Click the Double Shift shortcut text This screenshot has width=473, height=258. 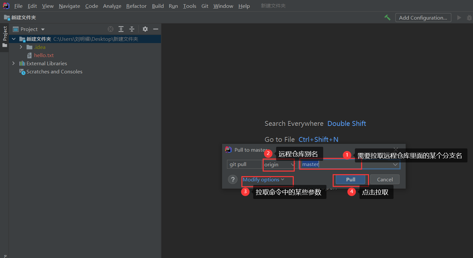coord(347,124)
